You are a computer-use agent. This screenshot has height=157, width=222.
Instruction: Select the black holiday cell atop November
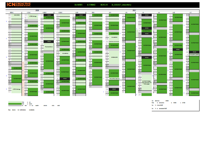pos(49,14)
